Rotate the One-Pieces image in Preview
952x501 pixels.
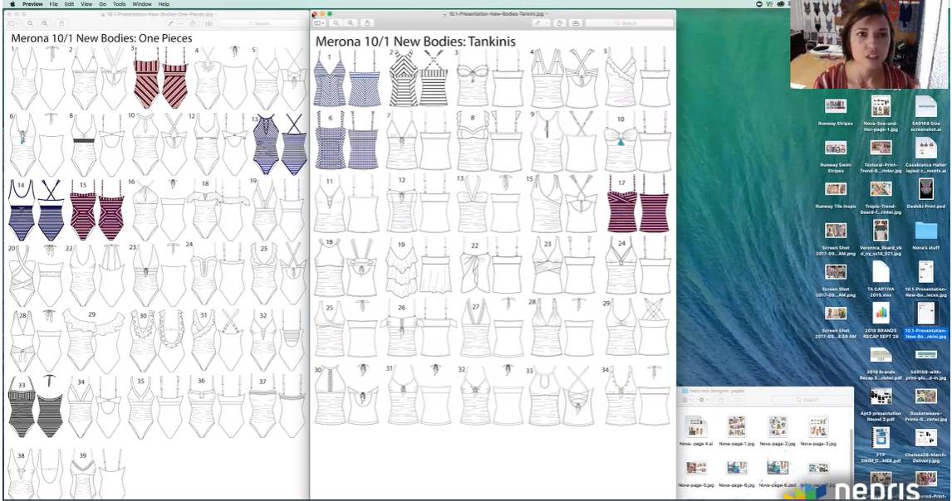click(x=193, y=24)
